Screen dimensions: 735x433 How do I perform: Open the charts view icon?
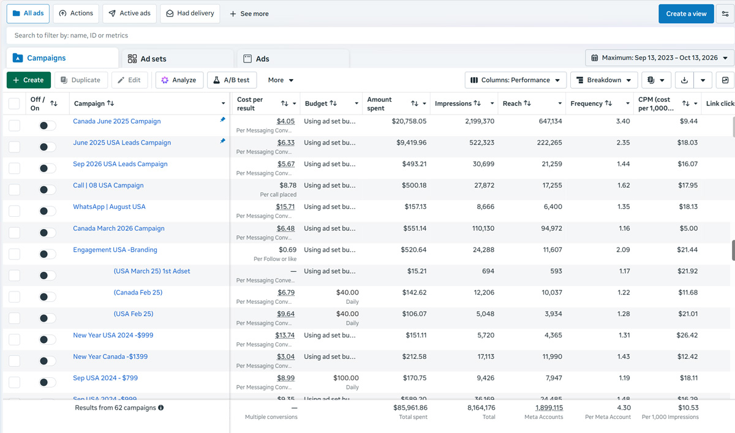[725, 80]
